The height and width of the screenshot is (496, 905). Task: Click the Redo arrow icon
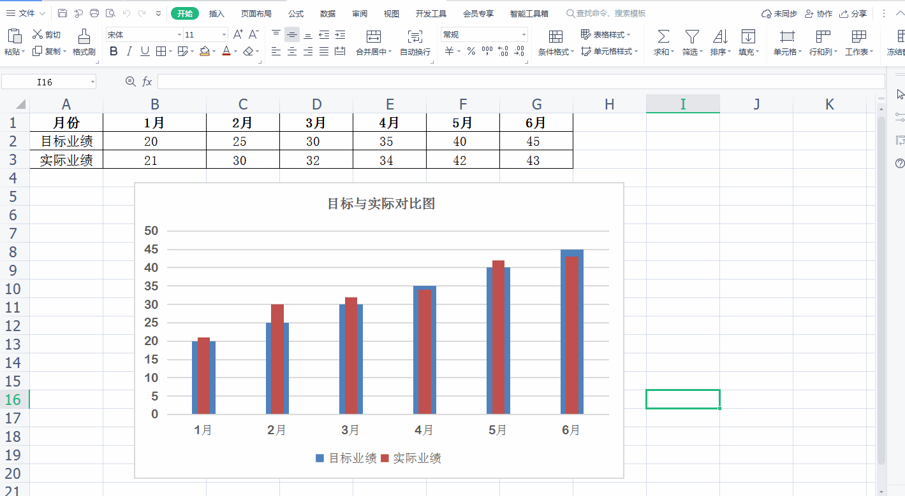tap(142, 13)
